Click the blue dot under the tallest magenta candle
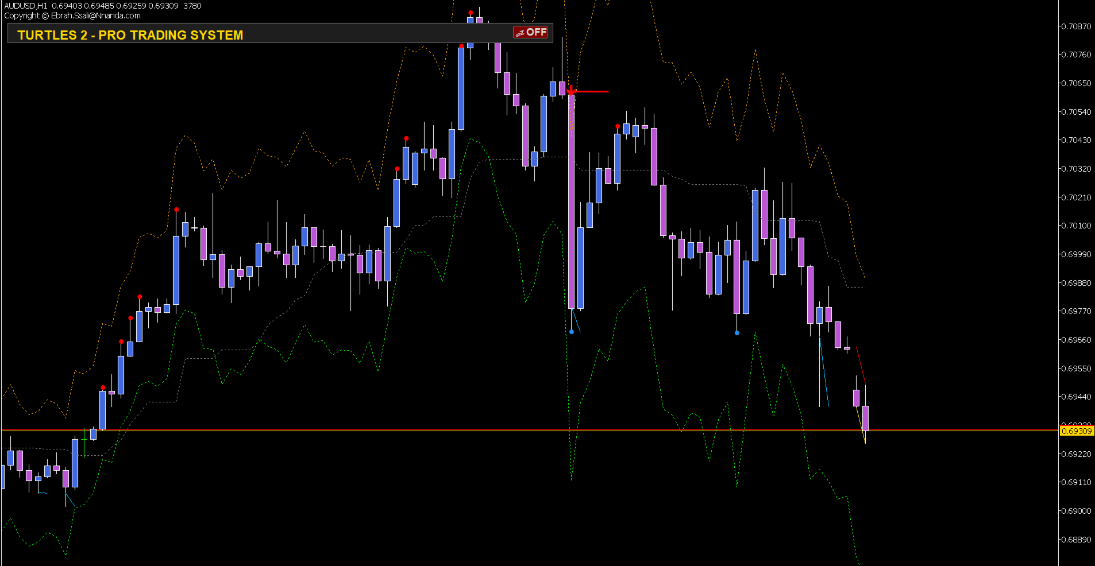 point(572,332)
